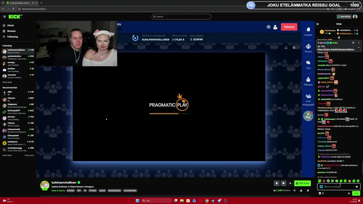This screenshot has height=204, width=363.
Task: Collapse with Show Less under Recommended
Action: coord(29,155)
